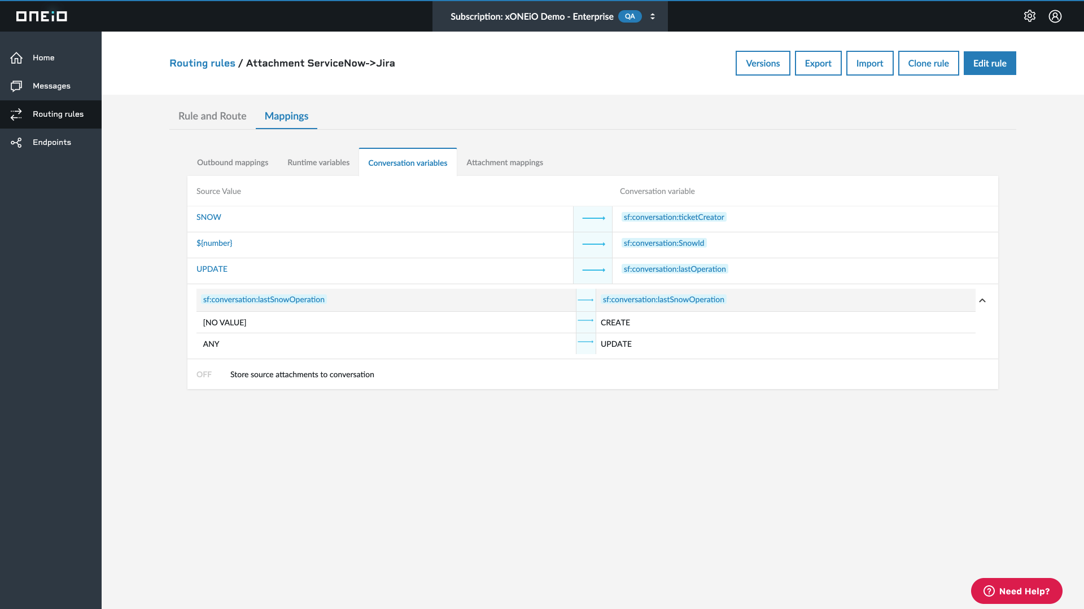
Task: Click the Home sidebar icon
Action: click(16, 58)
